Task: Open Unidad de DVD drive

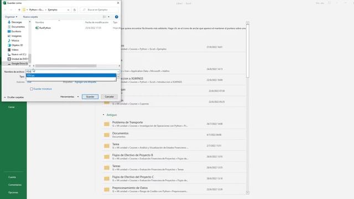Action: coord(18,59)
